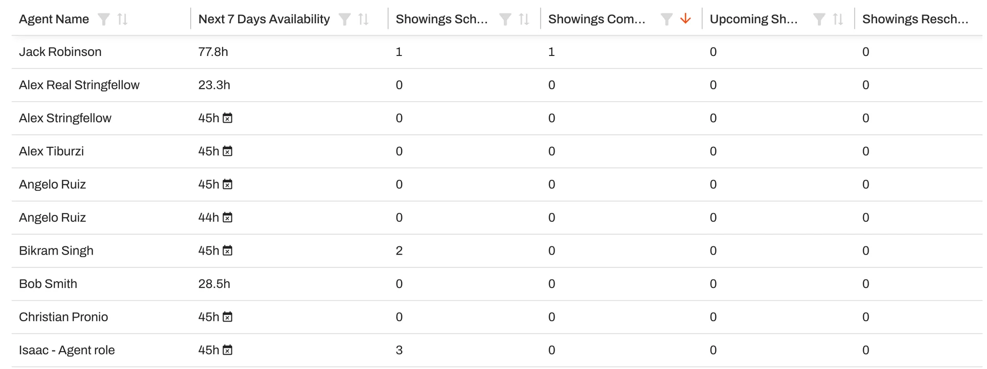Open the filter dropdown for Next 7 Days Availability

coord(344,19)
